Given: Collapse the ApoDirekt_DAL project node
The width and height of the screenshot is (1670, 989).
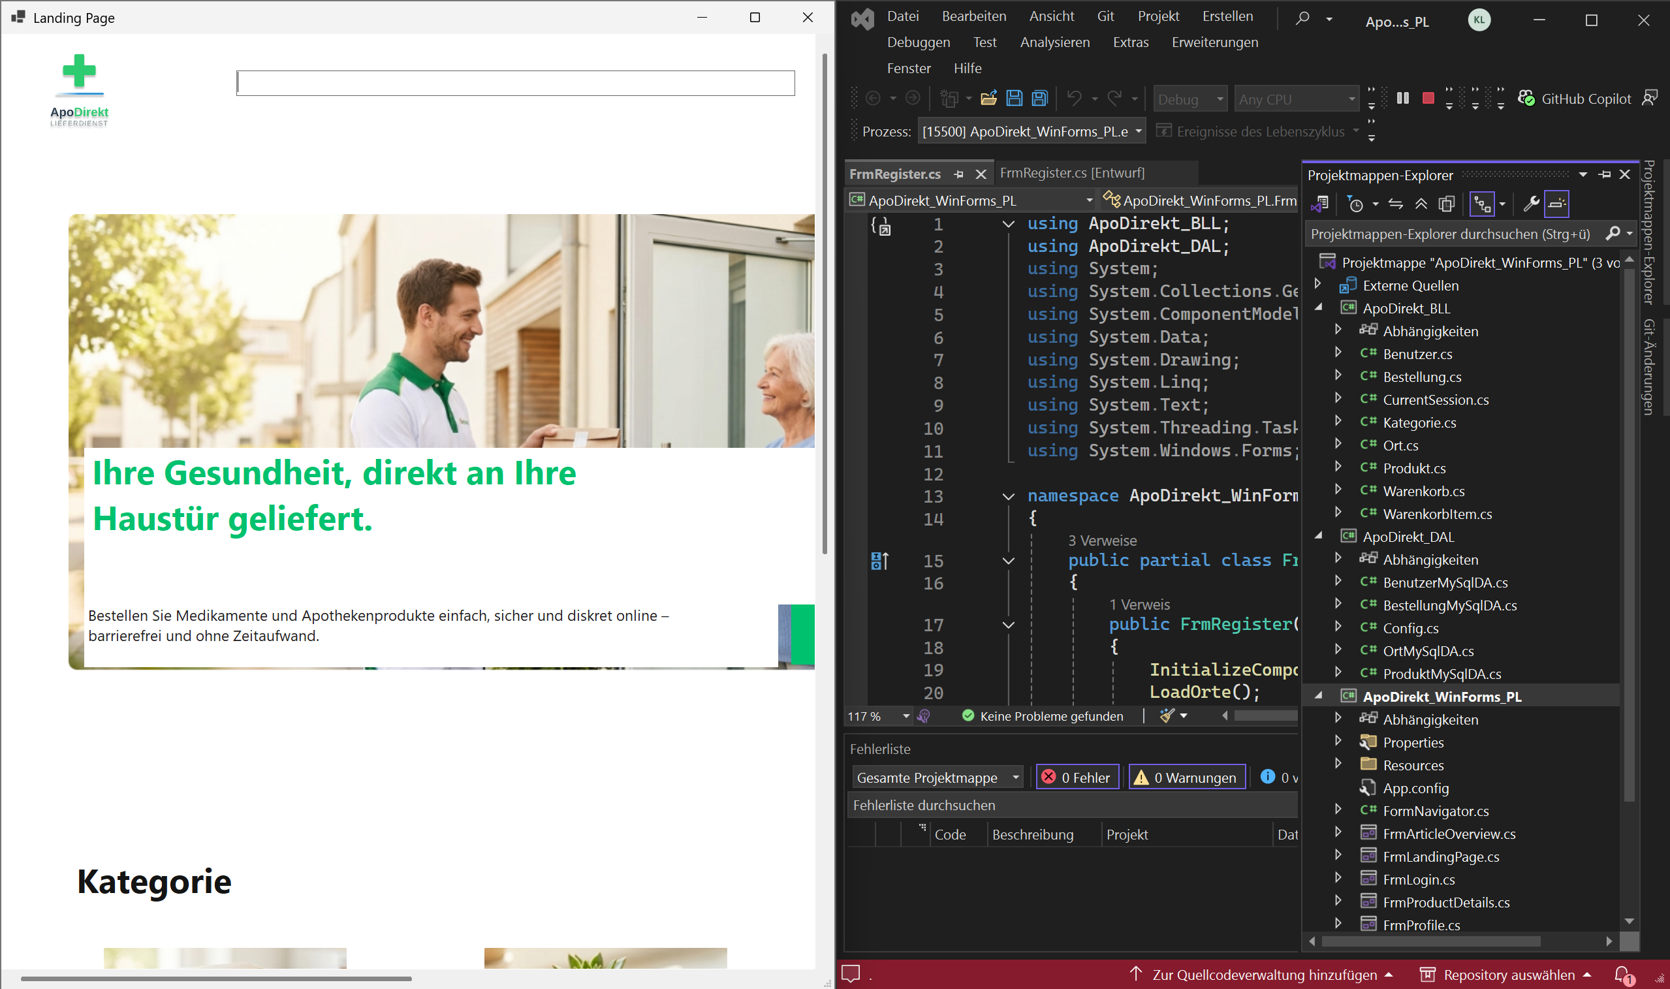Looking at the screenshot, I should click(x=1318, y=537).
